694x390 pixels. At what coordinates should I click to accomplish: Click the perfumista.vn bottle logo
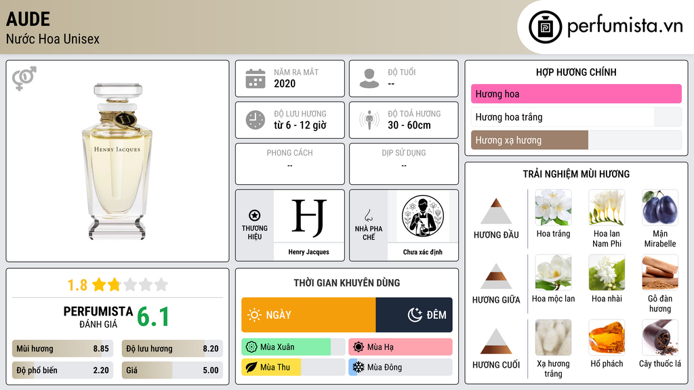point(545,27)
